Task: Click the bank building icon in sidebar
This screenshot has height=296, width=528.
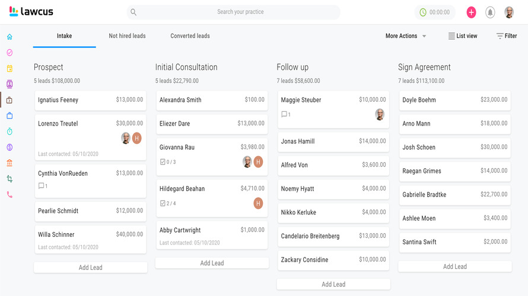Action: 9,163
